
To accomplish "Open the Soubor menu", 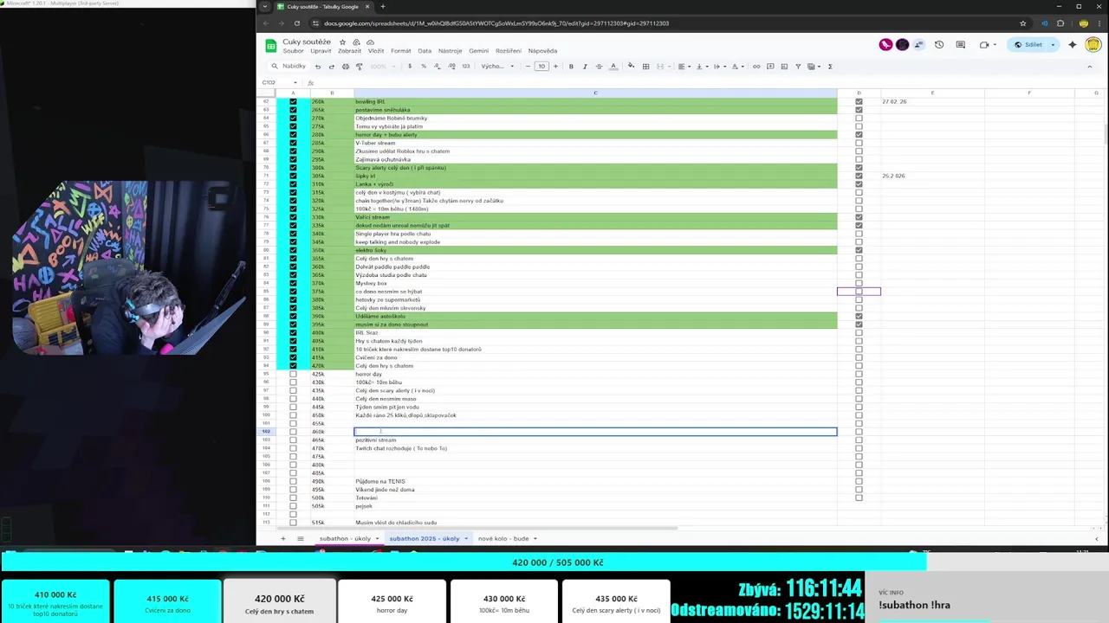I will pos(293,51).
